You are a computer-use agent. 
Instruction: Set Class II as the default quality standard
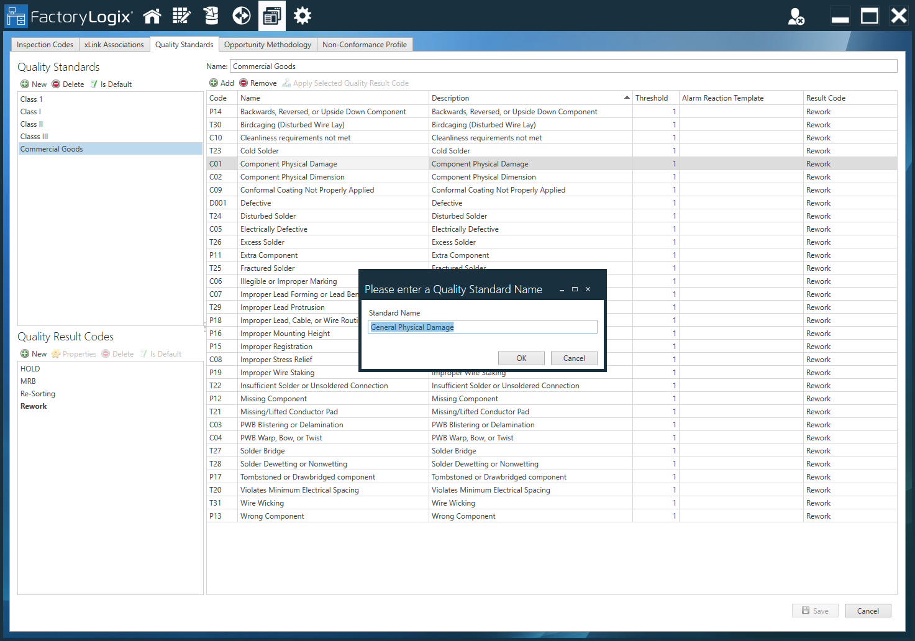pyautogui.click(x=111, y=84)
